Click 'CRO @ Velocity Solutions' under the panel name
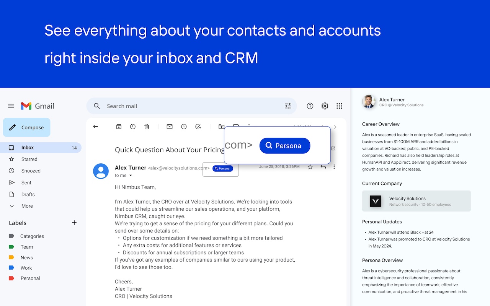 pos(402,105)
